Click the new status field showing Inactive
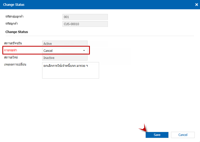 (65, 58)
